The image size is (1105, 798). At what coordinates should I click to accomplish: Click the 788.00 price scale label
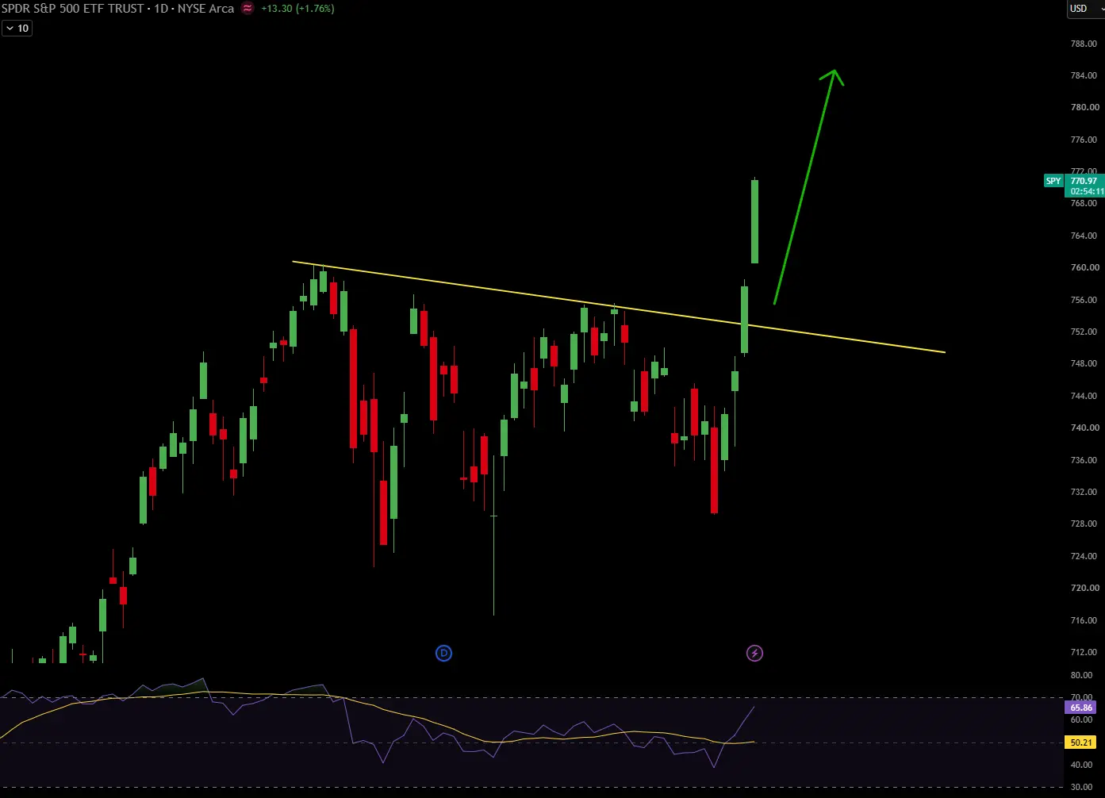[x=1084, y=44]
